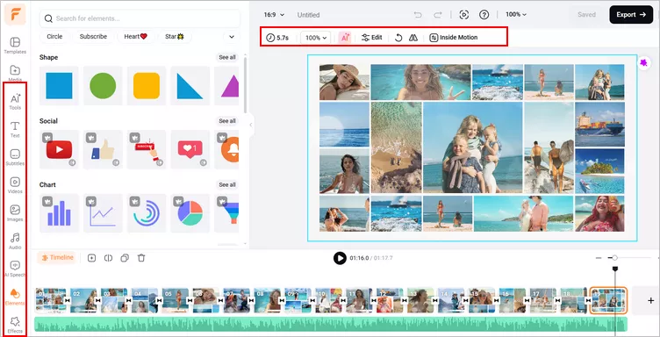Add the thumbs up like element
Screen dimensions: 660x337
(x=103, y=149)
